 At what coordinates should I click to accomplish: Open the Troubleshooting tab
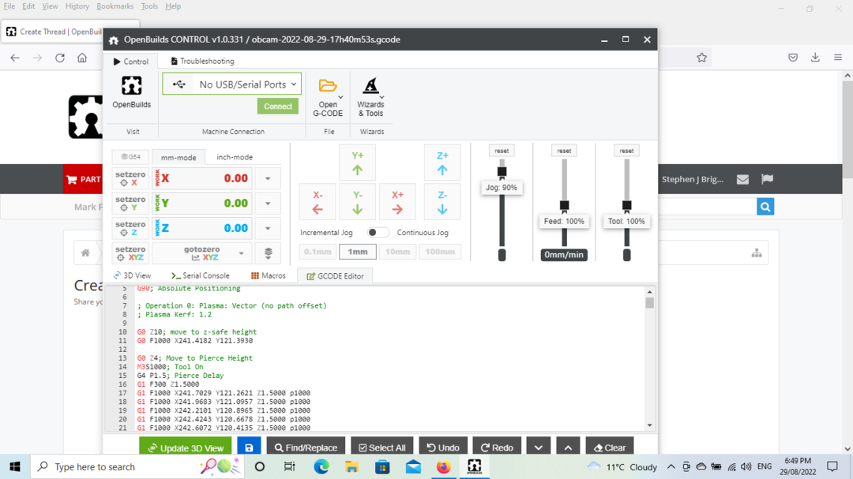[x=202, y=62]
